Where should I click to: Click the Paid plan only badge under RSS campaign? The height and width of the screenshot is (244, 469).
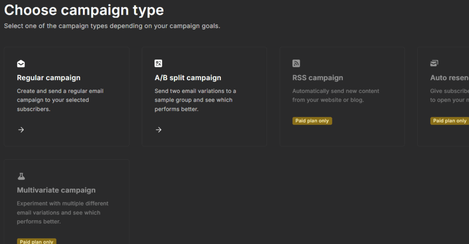[x=312, y=121]
